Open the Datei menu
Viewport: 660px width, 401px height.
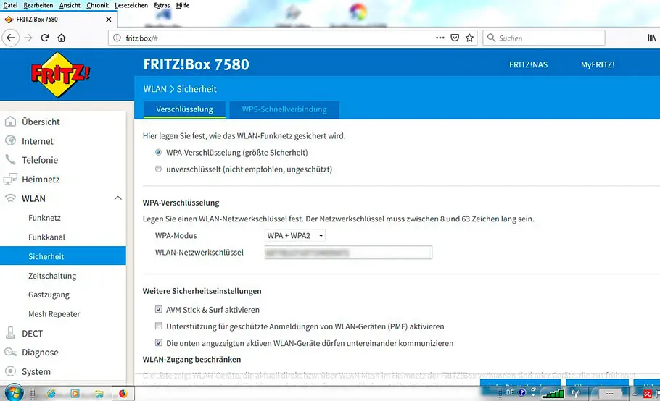11,6
